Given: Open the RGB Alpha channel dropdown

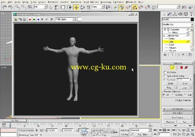Looking at the screenshot, I should (66, 19).
